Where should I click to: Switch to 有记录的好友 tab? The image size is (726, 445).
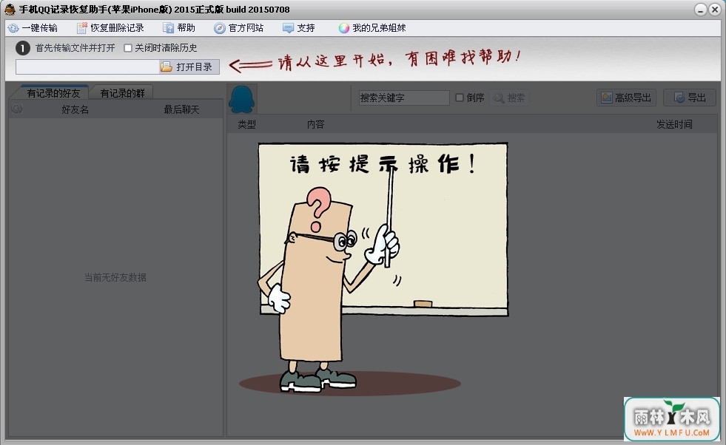pyautogui.click(x=53, y=93)
